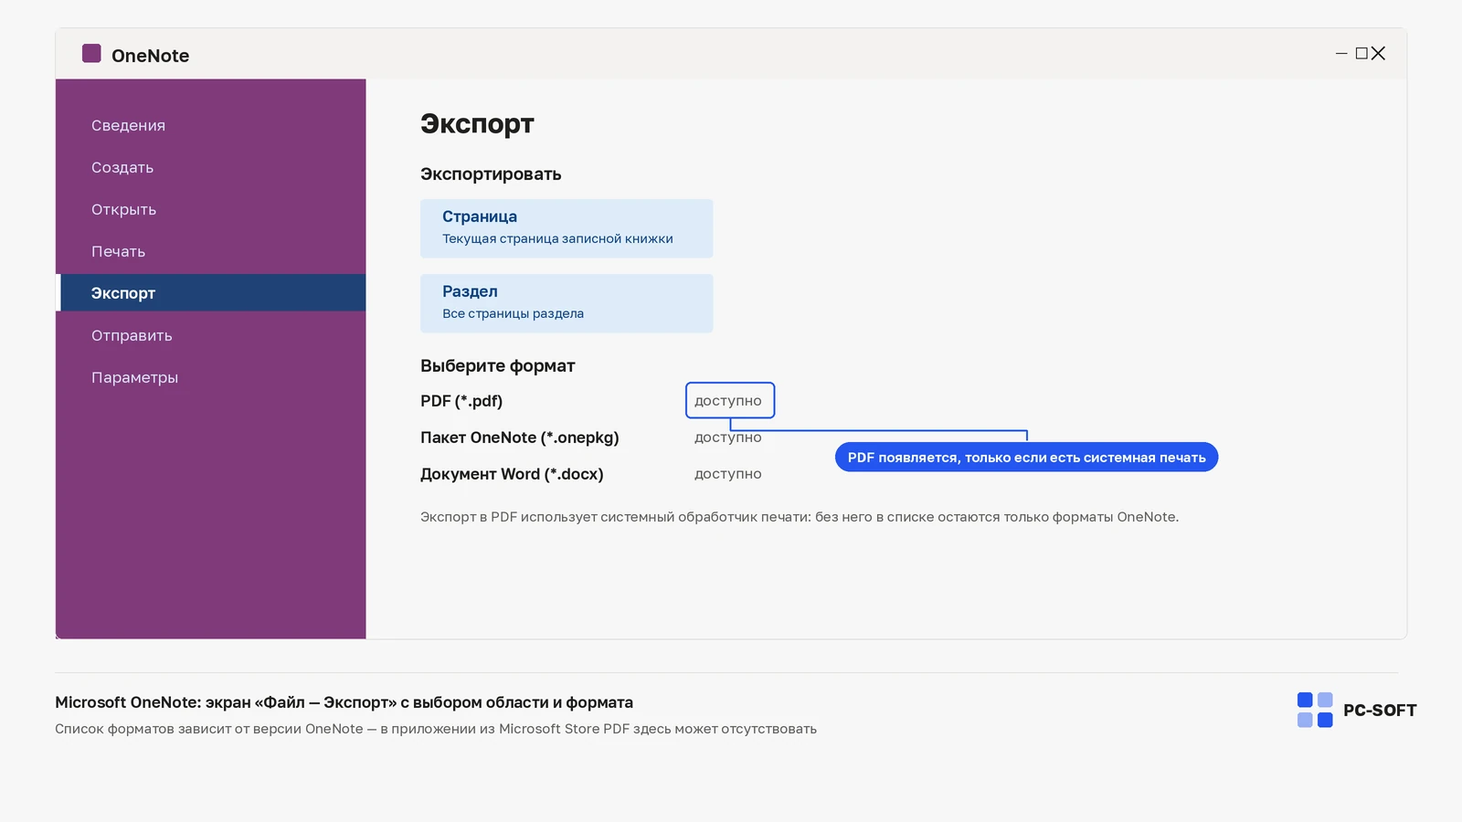Click the purple OneNote app icon
This screenshot has height=822, width=1462.
[91, 53]
